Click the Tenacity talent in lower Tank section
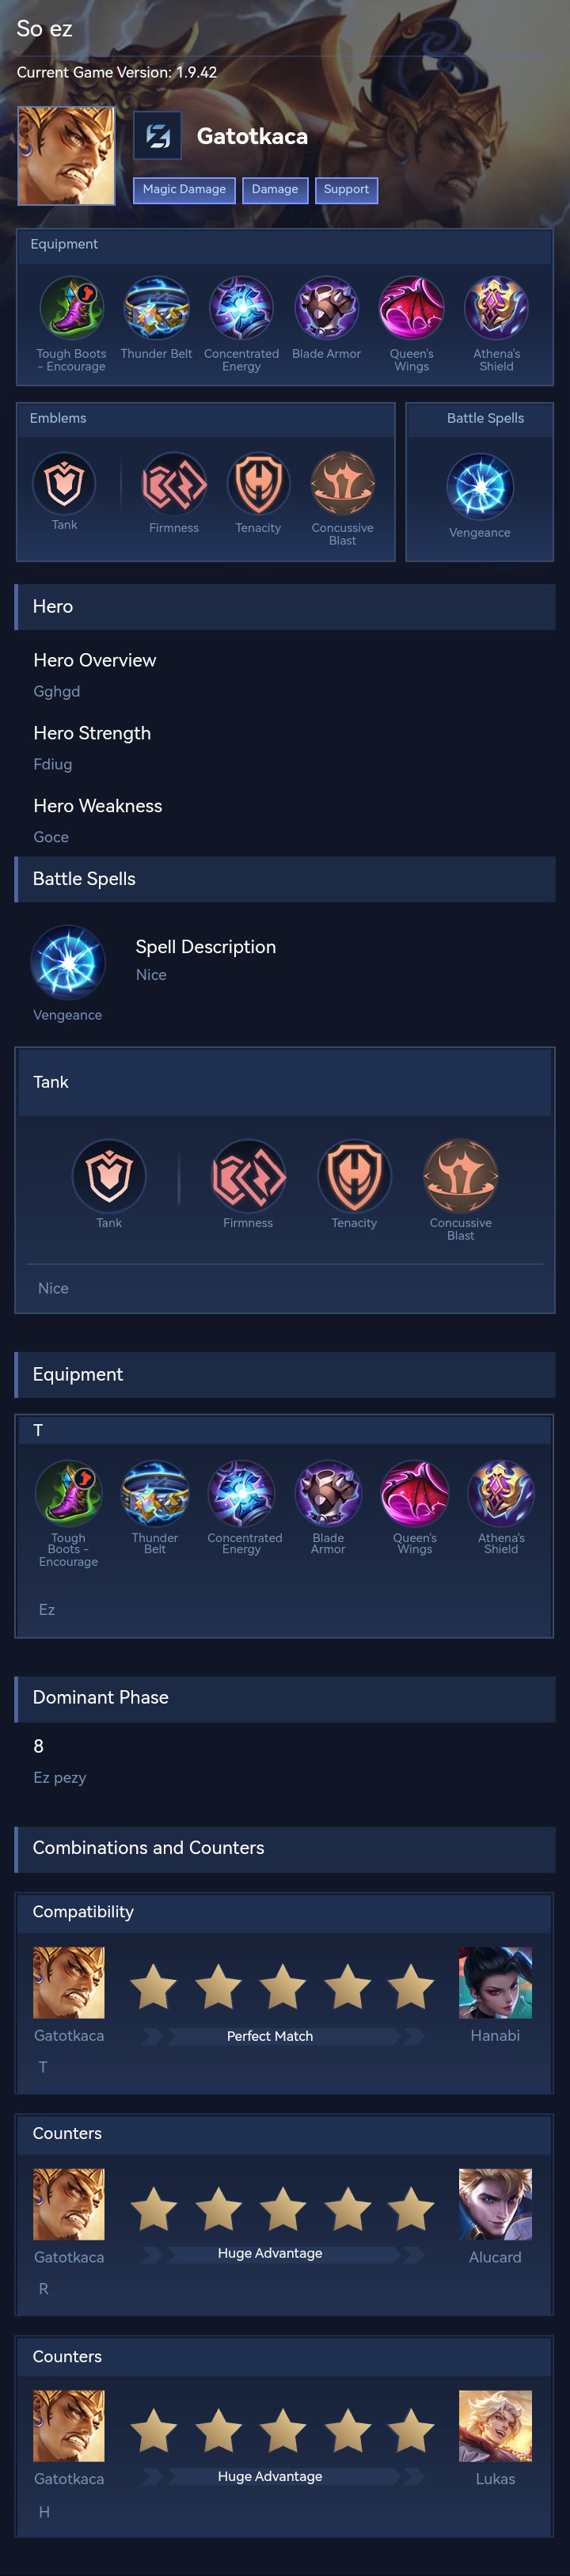Image resolution: width=570 pixels, height=2576 pixels. point(354,1175)
